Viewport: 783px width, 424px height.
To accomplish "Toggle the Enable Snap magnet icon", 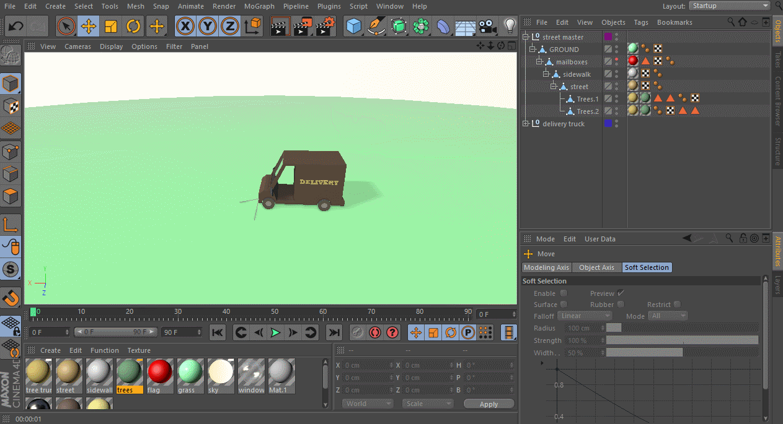I will (11, 297).
